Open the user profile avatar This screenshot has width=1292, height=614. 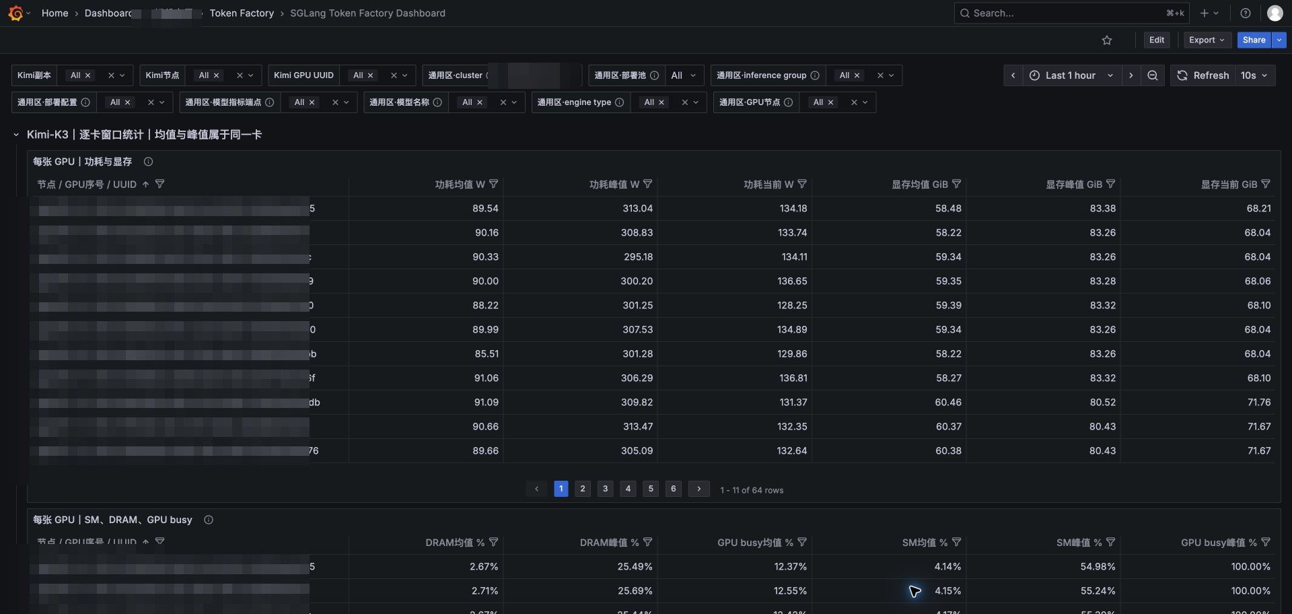1275,13
